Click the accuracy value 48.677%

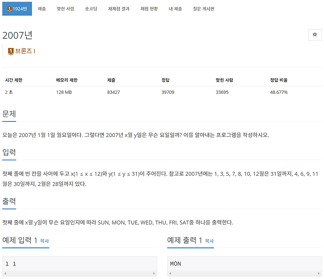pyautogui.click(x=279, y=92)
